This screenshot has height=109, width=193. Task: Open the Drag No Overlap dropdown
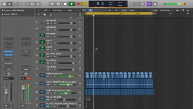166,10
